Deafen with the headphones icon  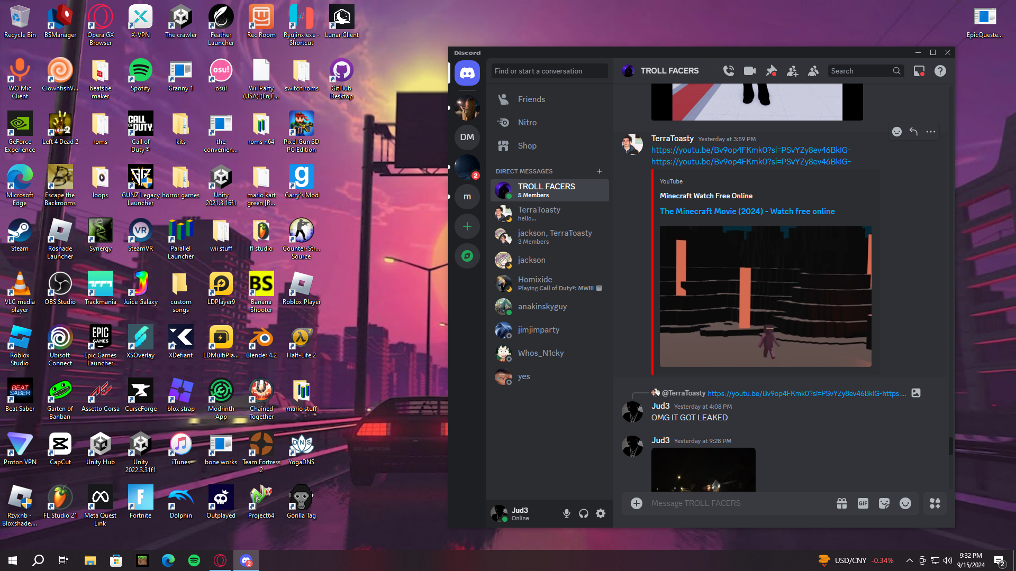[x=583, y=513]
